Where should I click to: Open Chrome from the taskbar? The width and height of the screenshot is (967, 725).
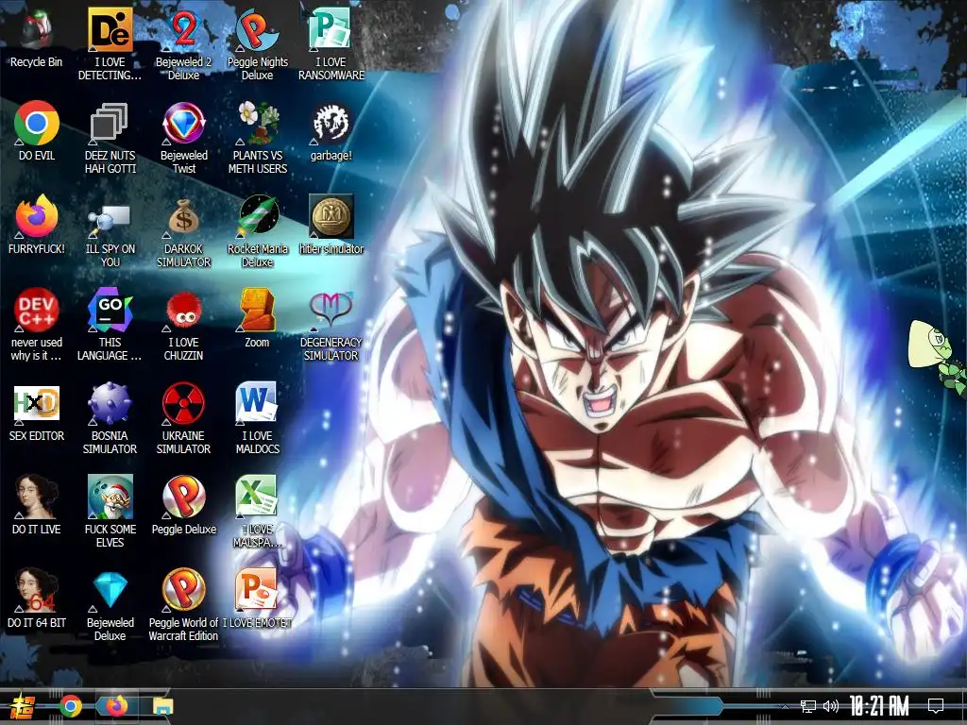tap(70, 706)
